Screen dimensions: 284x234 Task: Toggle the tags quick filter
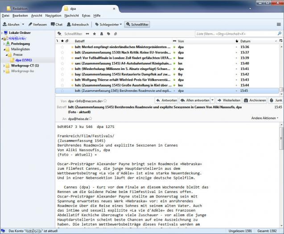click(x=108, y=34)
